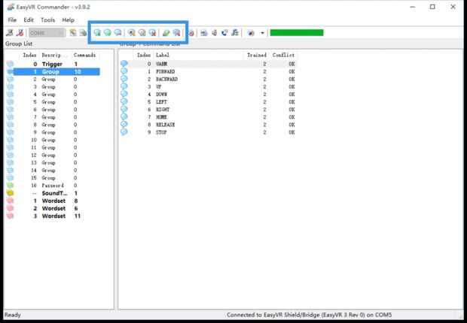Select Group index 8 in Group List
467x323 pixels.
pos(52,125)
